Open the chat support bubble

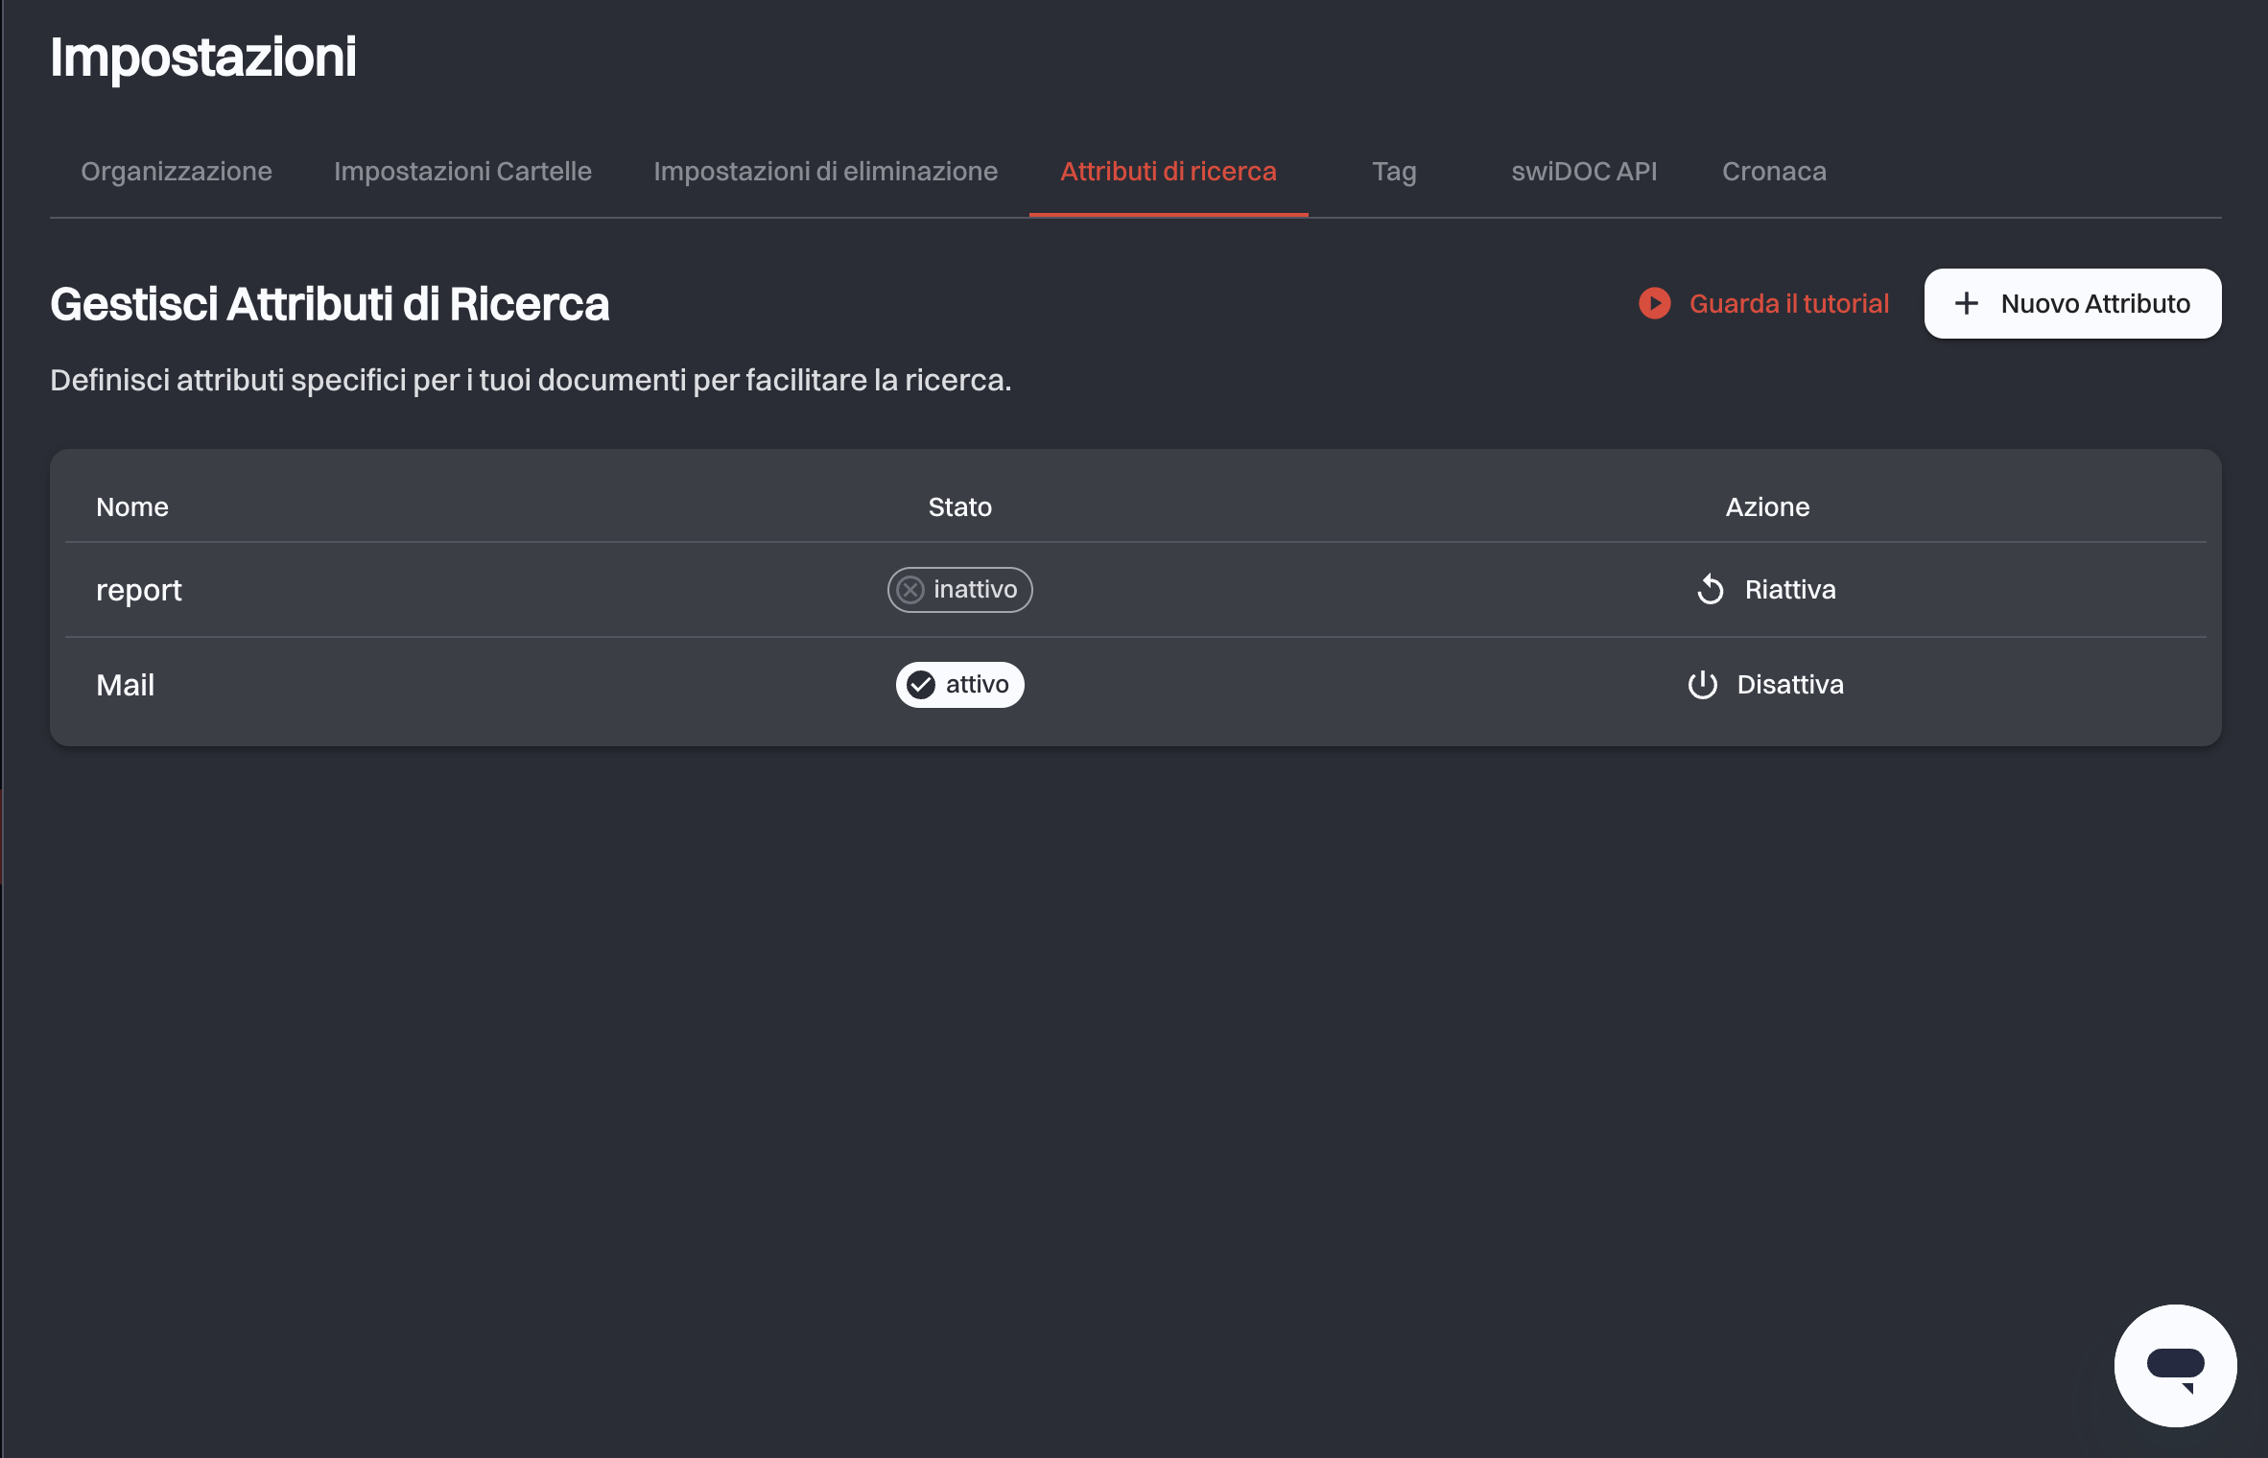coord(2175,1365)
